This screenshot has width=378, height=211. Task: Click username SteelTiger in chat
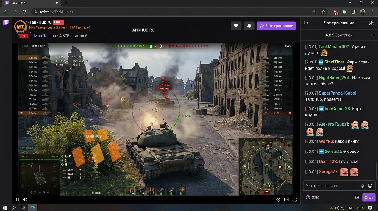tap(334, 62)
